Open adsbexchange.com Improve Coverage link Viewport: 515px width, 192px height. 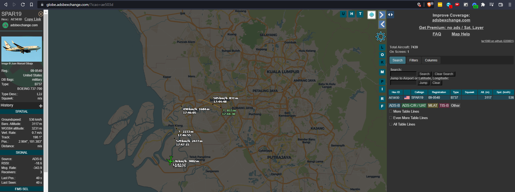(451, 20)
